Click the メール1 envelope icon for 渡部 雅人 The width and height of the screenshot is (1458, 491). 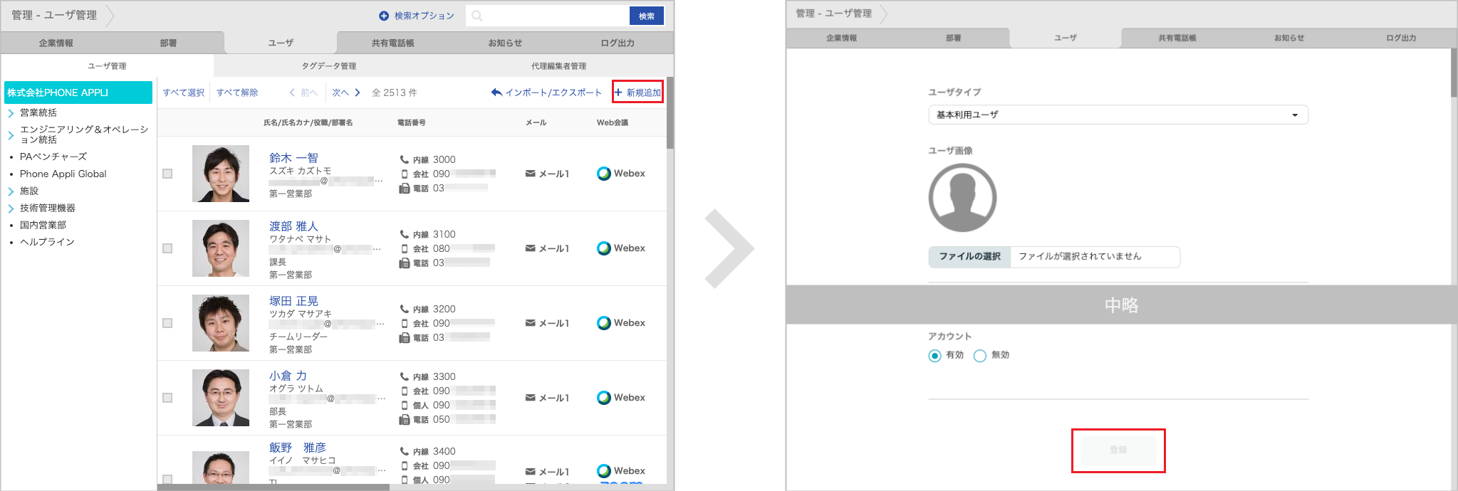click(530, 248)
